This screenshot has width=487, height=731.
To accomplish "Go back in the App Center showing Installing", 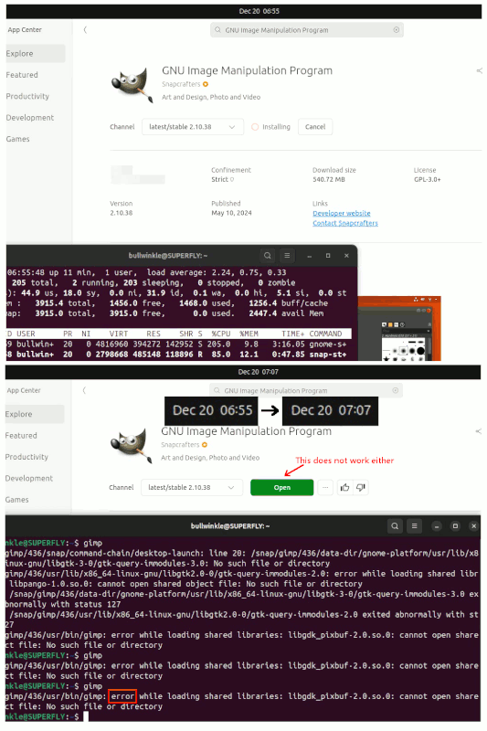I will tap(85, 30).
